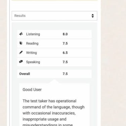Click the tooltip pointer below Overall row
This screenshot has height=126, width=126.
54,81
